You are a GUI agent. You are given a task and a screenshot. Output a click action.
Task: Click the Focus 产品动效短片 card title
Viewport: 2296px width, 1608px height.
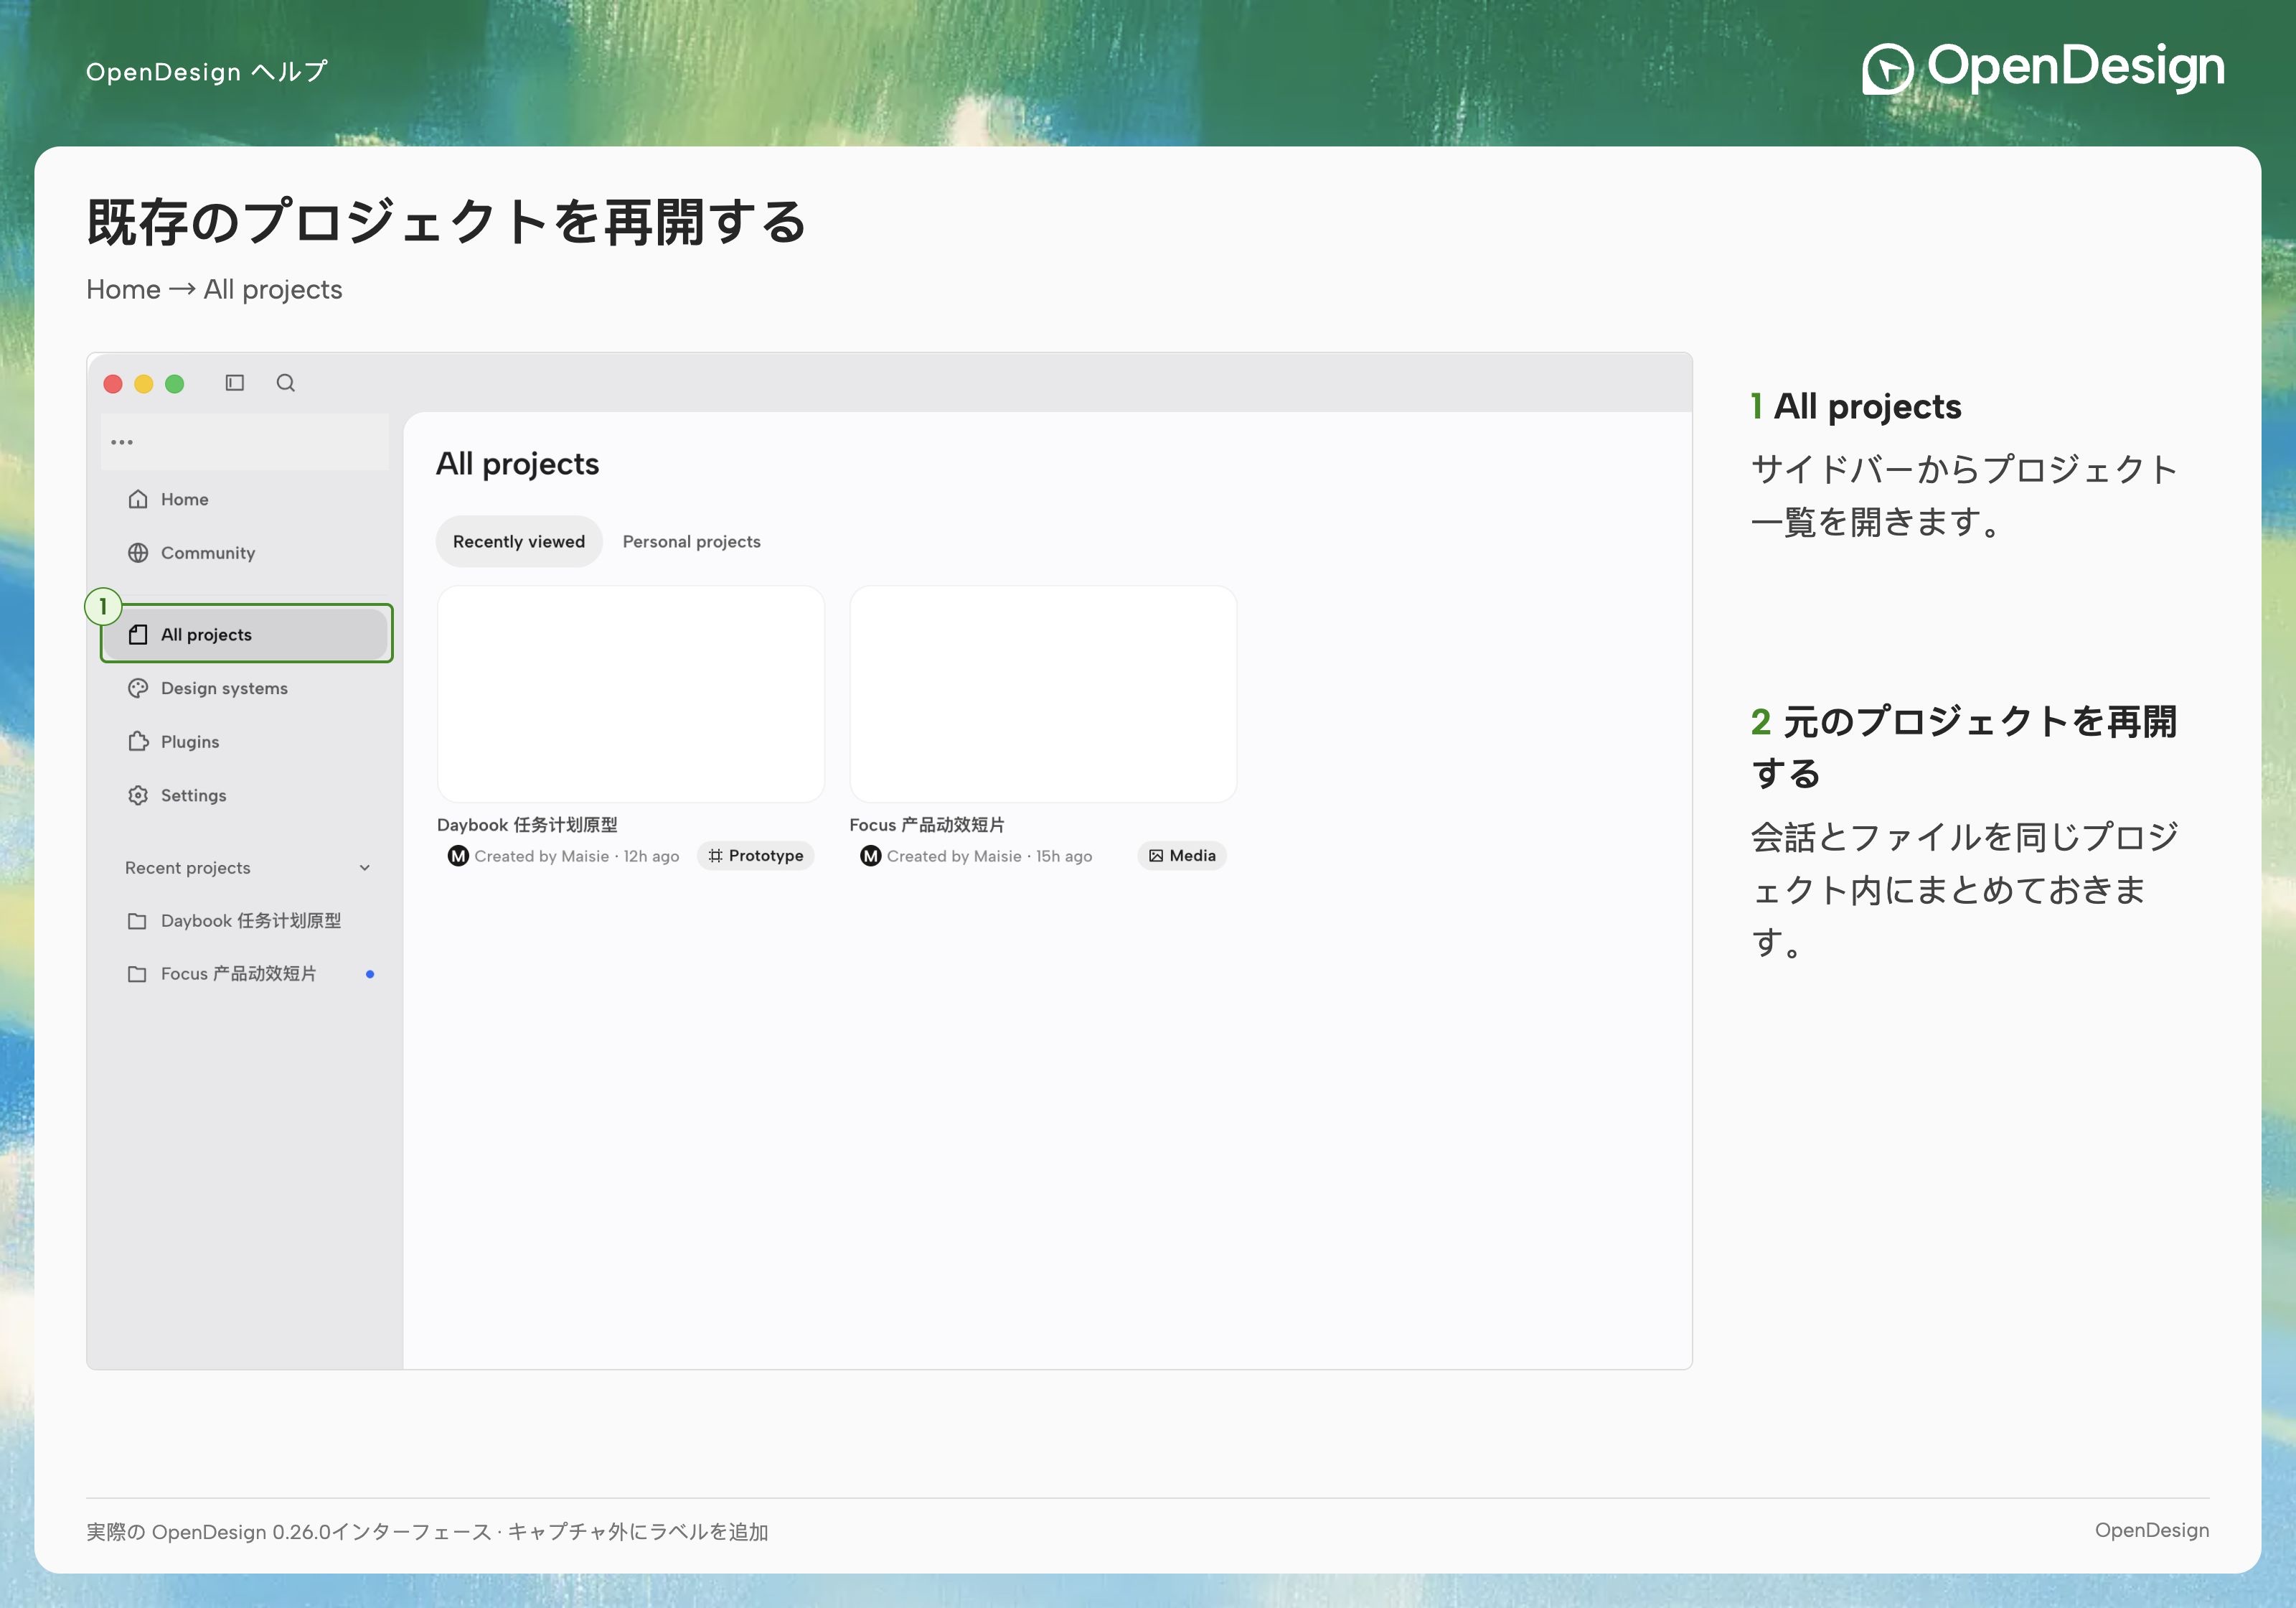pyautogui.click(x=927, y=825)
